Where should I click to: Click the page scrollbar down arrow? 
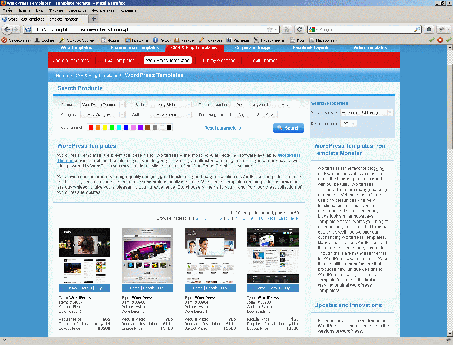coord(450,333)
